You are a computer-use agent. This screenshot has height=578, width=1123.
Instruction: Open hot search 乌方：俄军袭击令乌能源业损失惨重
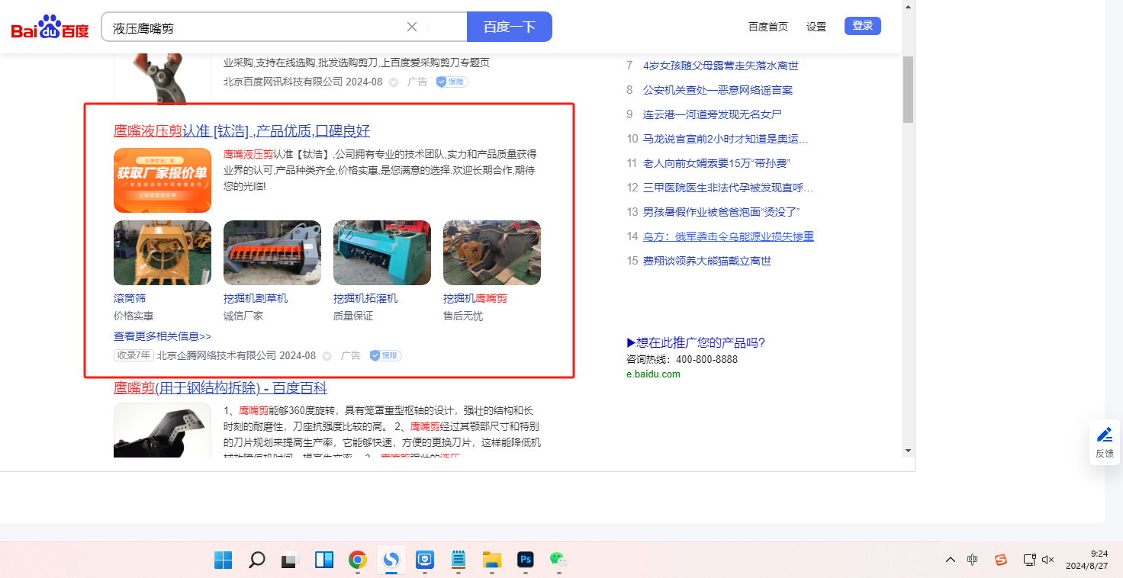(729, 236)
